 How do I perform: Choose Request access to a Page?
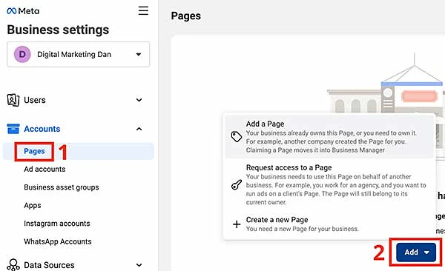click(329, 185)
